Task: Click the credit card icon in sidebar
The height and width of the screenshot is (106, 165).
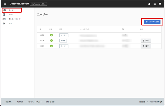Action: 4,19
